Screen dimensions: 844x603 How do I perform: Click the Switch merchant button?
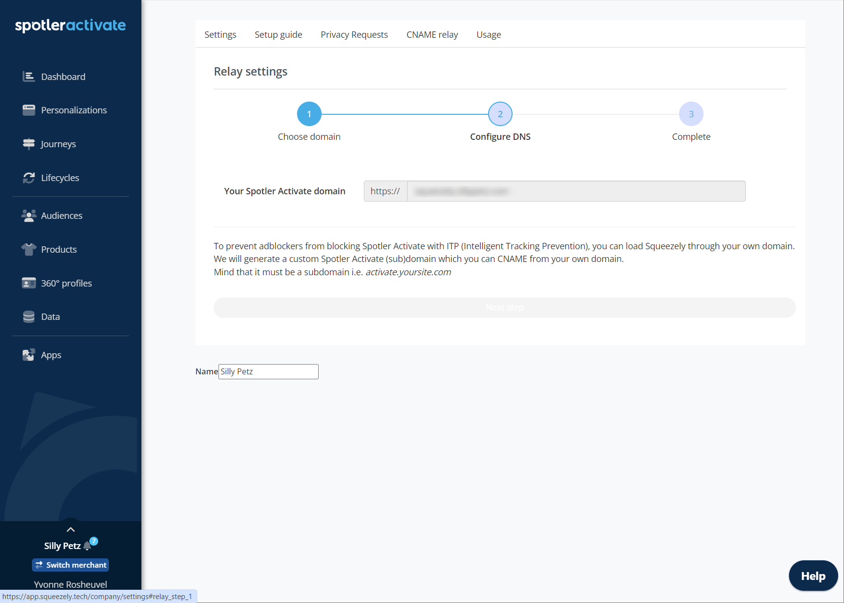(71, 565)
